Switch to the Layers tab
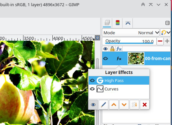172x125 pixels. tap(107, 23)
